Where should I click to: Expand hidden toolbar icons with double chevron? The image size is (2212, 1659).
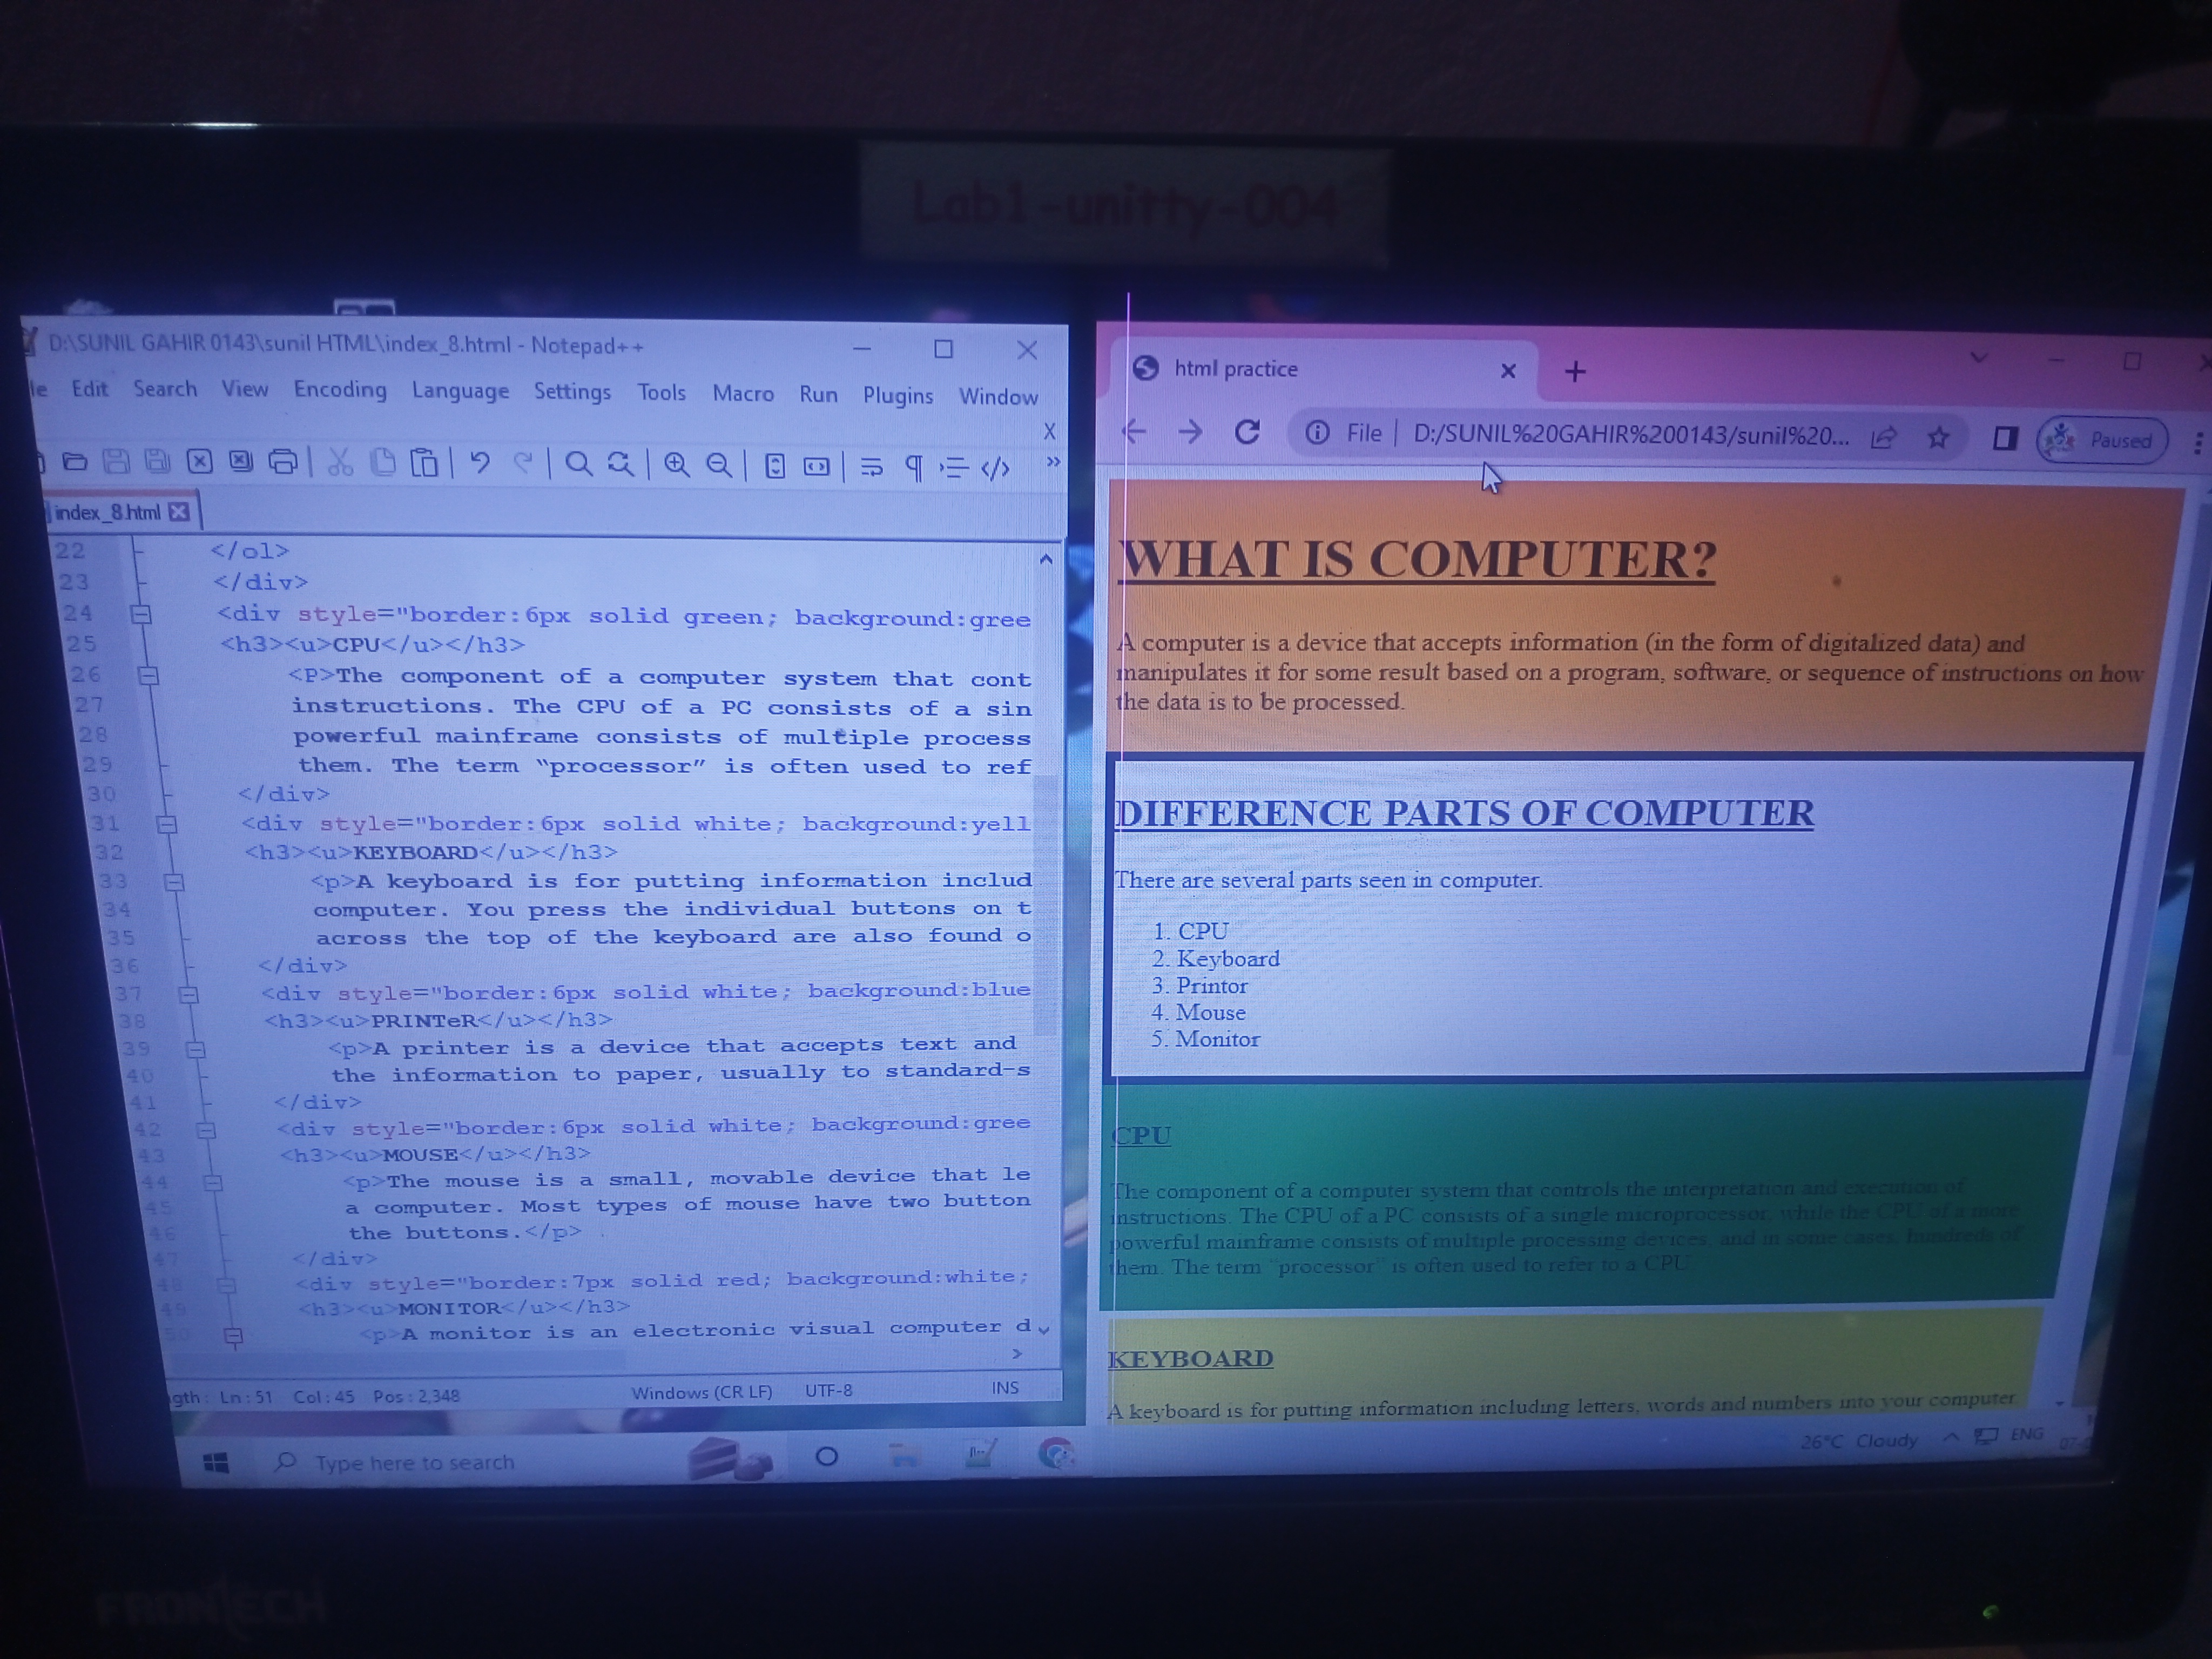[1053, 462]
